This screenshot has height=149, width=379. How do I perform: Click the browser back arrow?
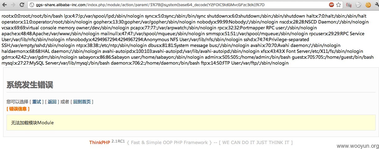(5, 5)
